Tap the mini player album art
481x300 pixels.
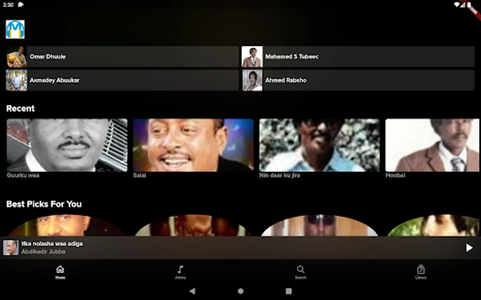coord(11,248)
